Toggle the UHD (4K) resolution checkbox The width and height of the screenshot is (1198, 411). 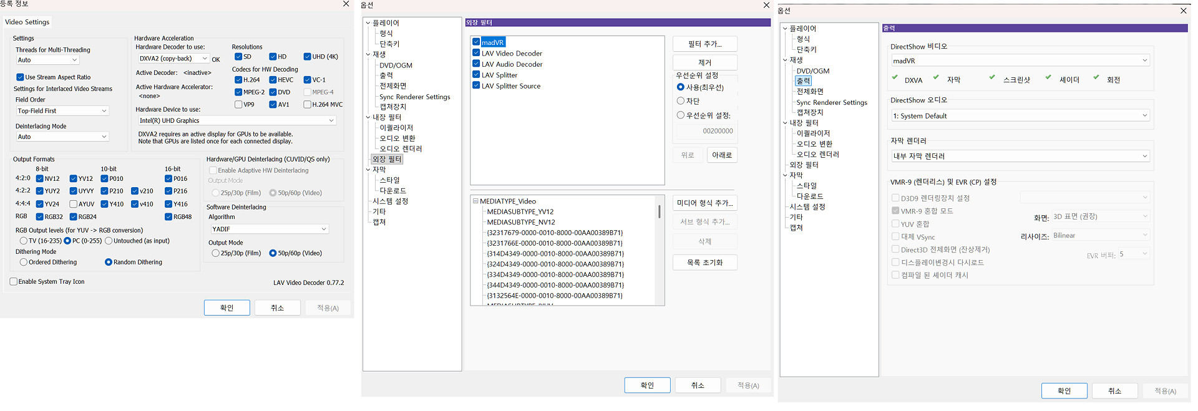pyautogui.click(x=307, y=57)
